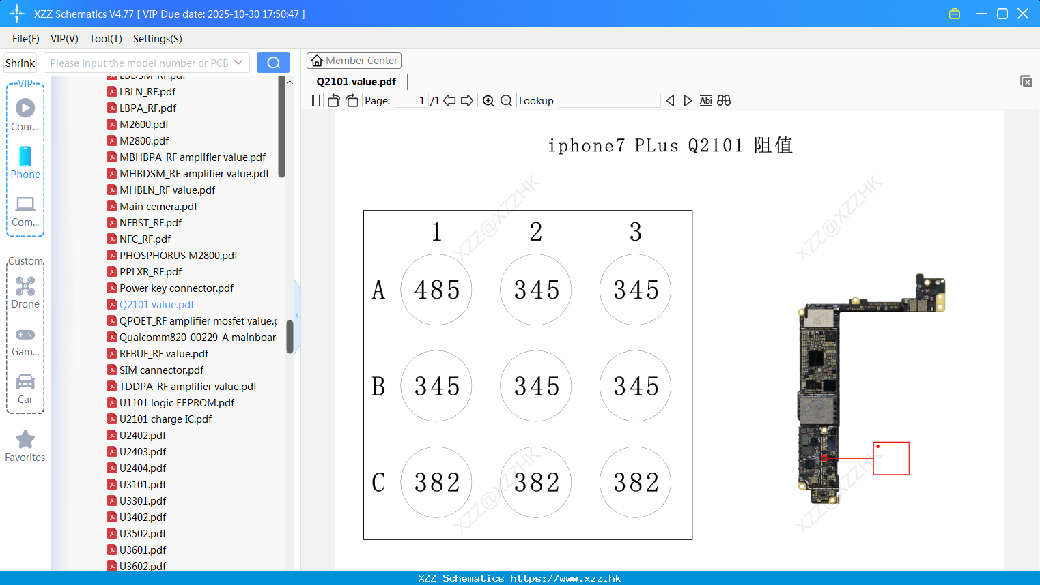Go to next page arrow

click(x=467, y=100)
